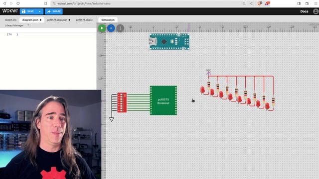Switch to the sketch.ino tab

coord(10,20)
